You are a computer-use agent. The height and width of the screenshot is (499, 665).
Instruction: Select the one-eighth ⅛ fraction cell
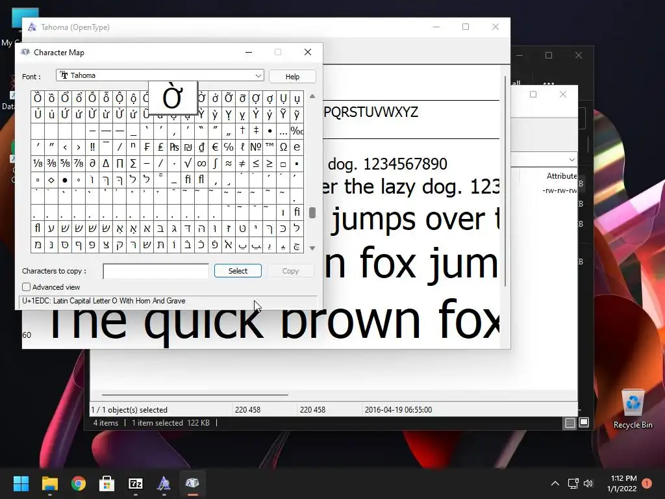click(x=38, y=163)
